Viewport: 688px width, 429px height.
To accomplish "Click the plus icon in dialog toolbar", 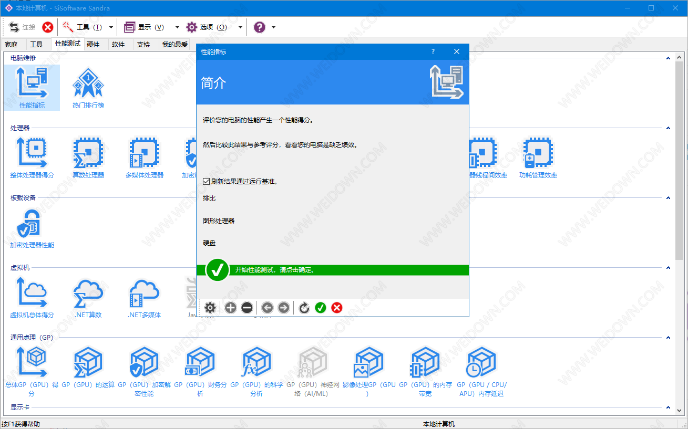I will tap(230, 308).
